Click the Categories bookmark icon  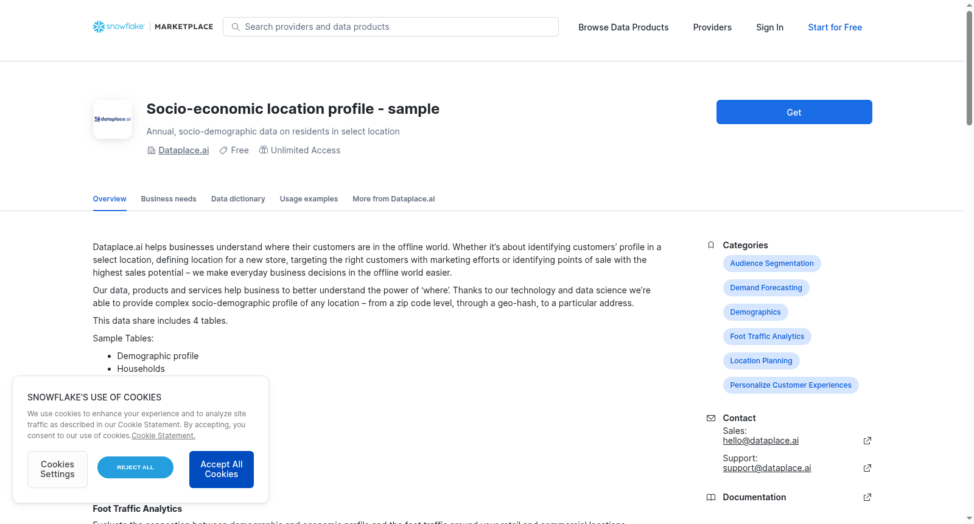711,245
